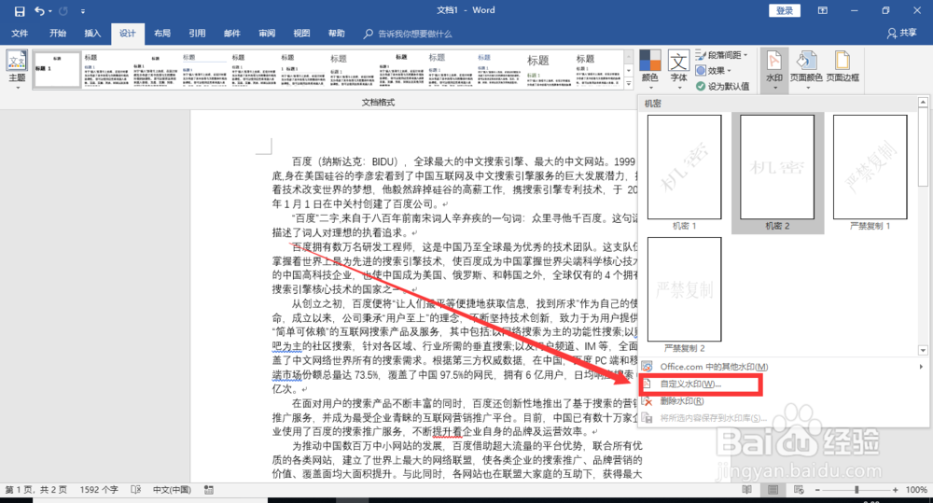Undo the last action
The image size is (933, 503).
point(38,10)
